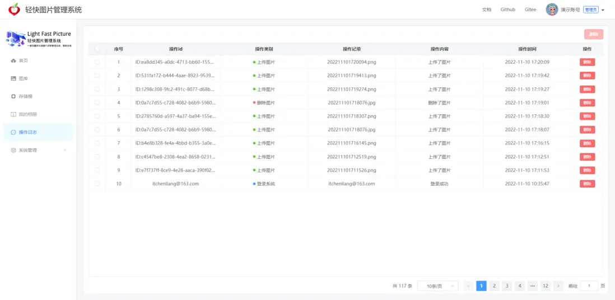This screenshot has width=615, height=300.
Task: Delete the 登录系统 log entry
Action: (x=587, y=184)
